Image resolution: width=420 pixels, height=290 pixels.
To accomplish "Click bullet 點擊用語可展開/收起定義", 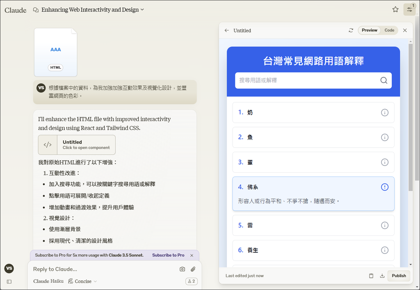I will coord(79,196).
